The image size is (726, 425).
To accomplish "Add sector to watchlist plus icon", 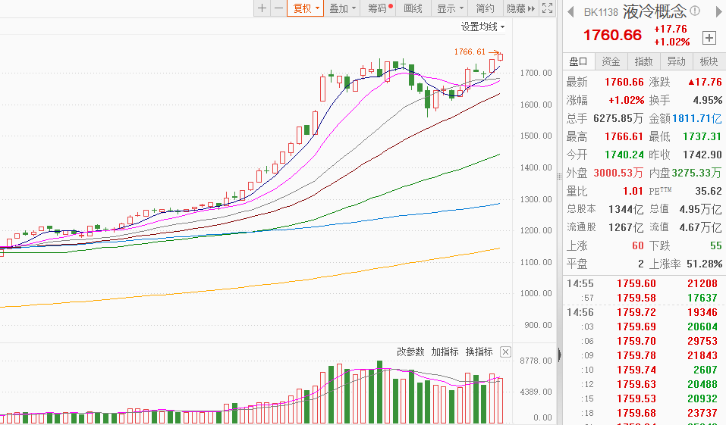I will click(x=709, y=37).
